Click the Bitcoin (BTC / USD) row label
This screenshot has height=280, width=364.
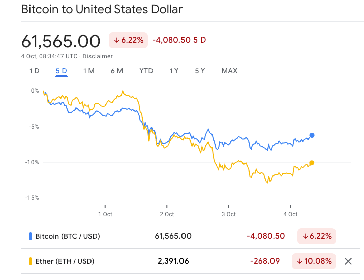(67, 236)
